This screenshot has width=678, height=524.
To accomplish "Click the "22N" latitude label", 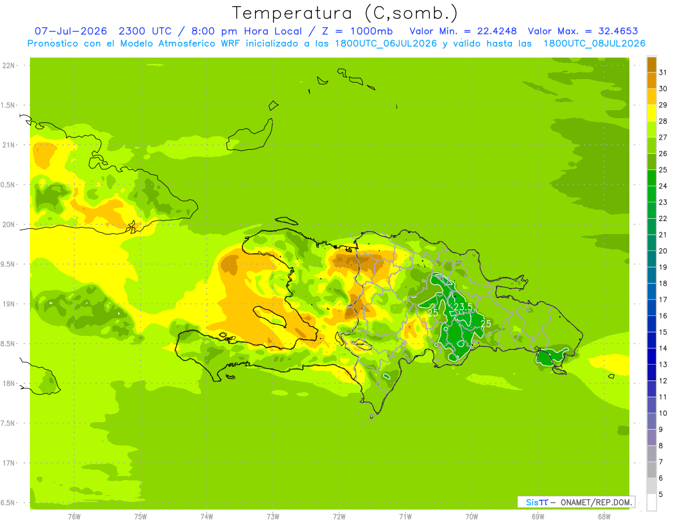I will pos(8,65).
